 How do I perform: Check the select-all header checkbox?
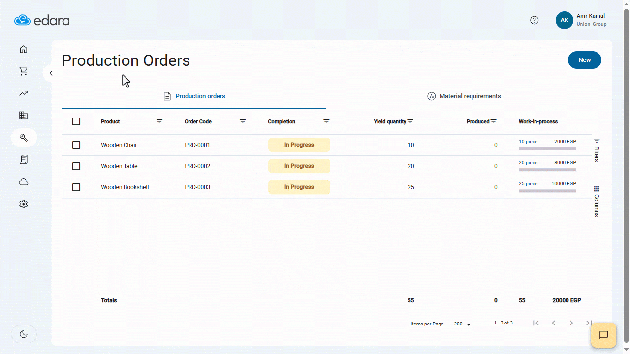point(76,121)
